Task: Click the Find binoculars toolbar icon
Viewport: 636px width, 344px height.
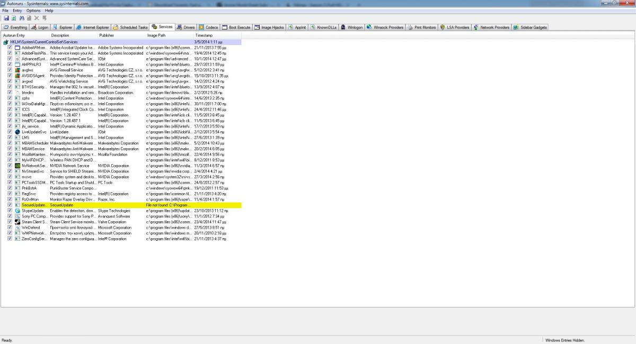Action: click(x=22, y=18)
